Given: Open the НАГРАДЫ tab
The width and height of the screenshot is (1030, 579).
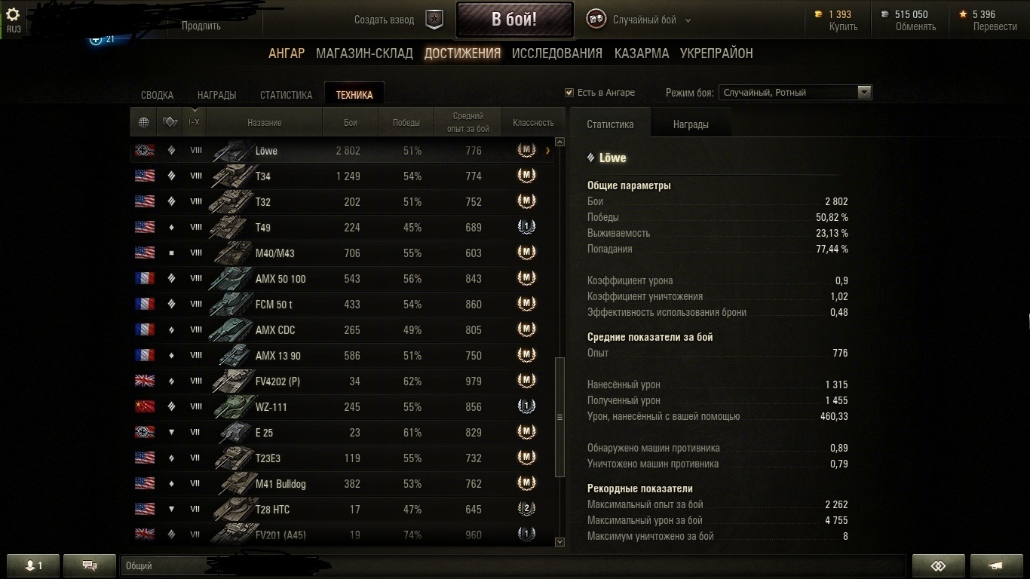Looking at the screenshot, I should coord(216,95).
